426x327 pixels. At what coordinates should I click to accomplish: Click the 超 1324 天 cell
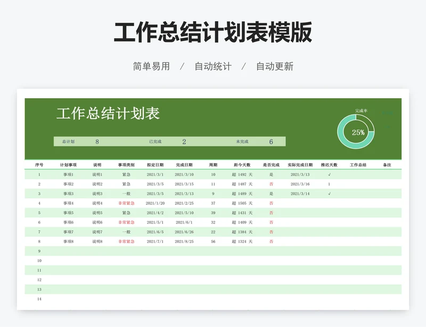pyautogui.click(x=242, y=242)
